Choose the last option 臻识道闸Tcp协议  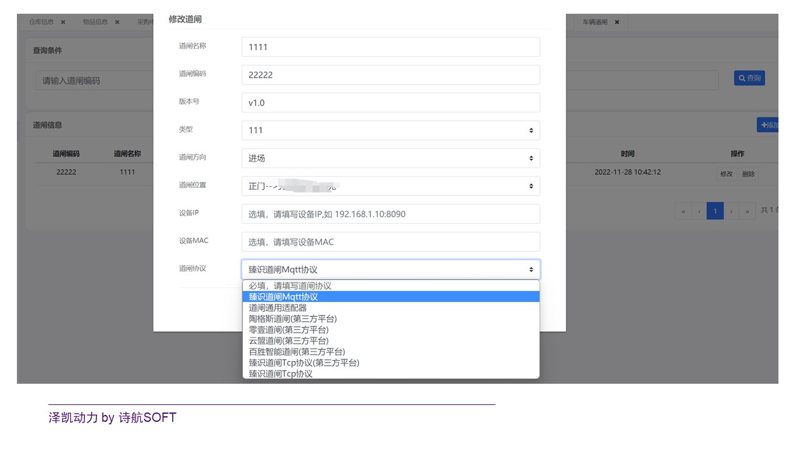(390, 373)
